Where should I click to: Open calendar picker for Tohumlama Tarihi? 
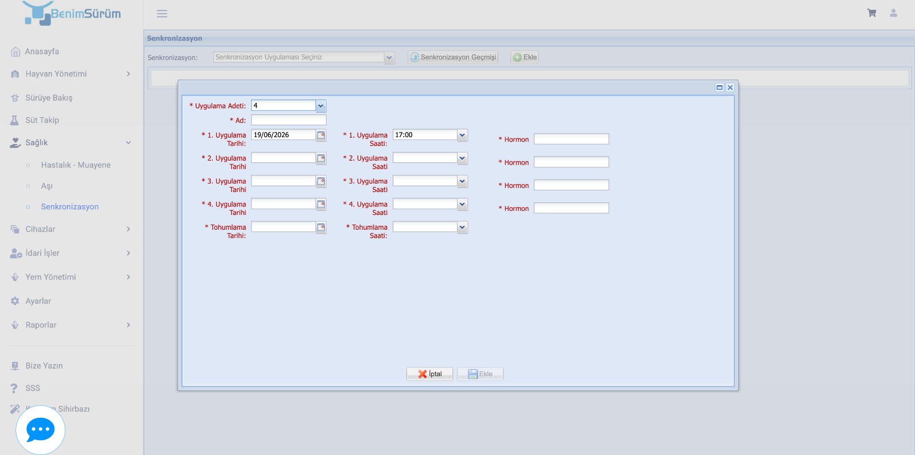321,227
